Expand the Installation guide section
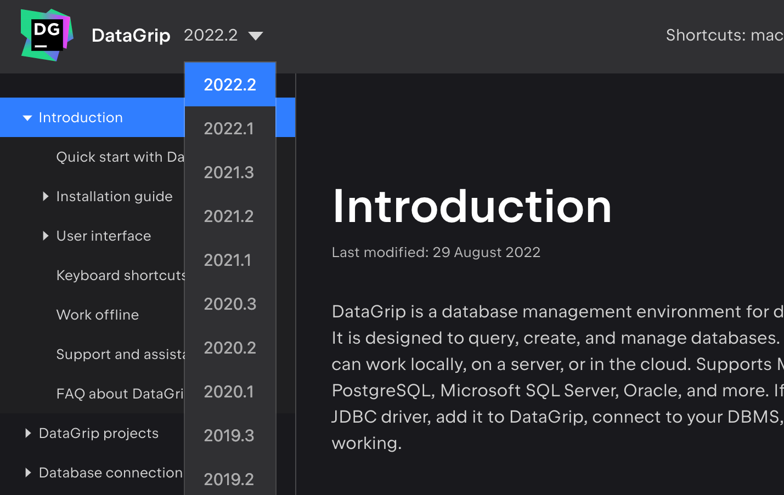The image size is (784, 495). tap(45, 196)
